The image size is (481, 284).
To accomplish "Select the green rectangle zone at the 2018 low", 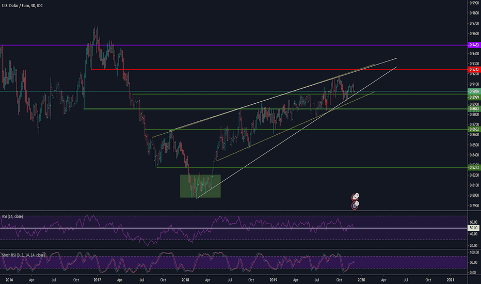I will tap(200, 186).
